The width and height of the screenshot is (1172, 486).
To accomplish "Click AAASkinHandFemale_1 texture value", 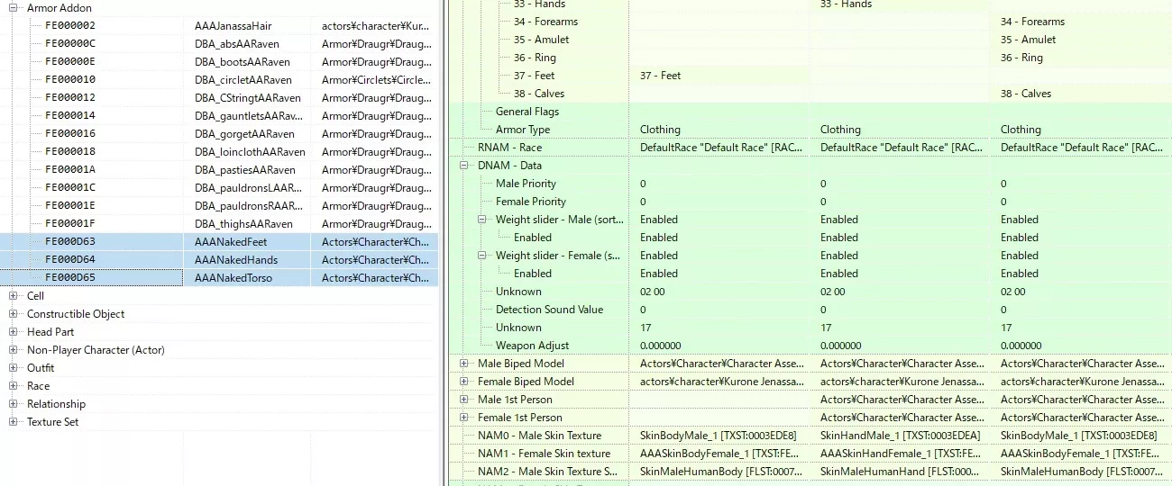I will 902,454.
